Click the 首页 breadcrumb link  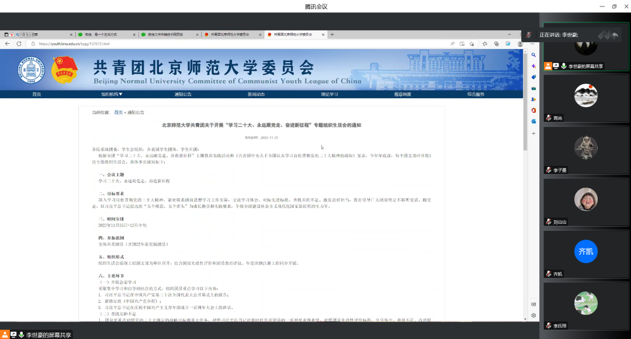tap(118, 112)
